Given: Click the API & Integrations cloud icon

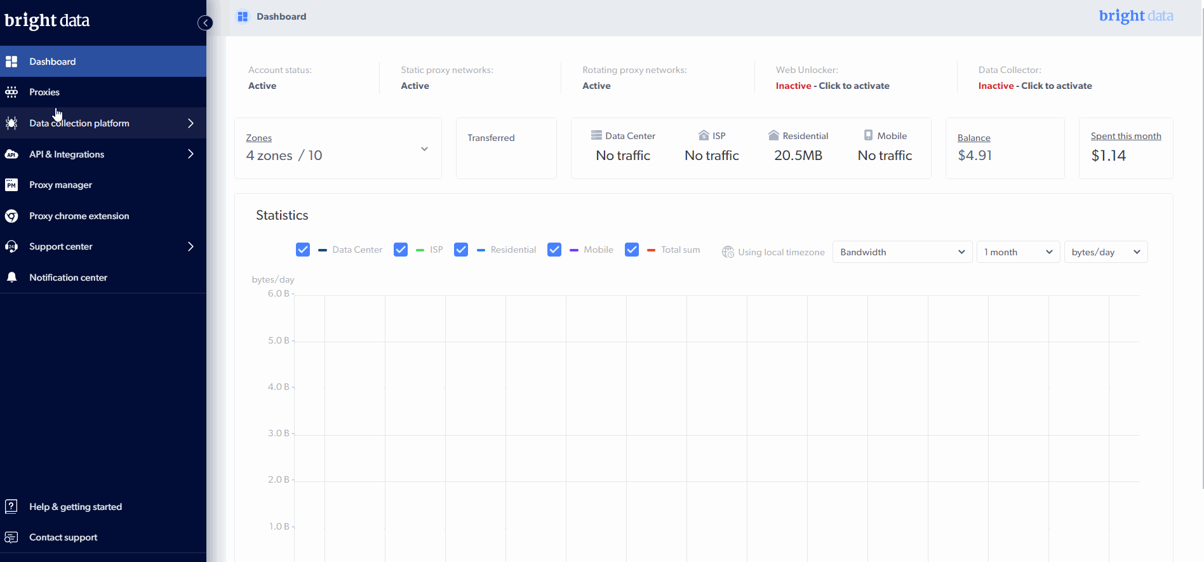Looking at the screenshot, I should click(11, 154).
